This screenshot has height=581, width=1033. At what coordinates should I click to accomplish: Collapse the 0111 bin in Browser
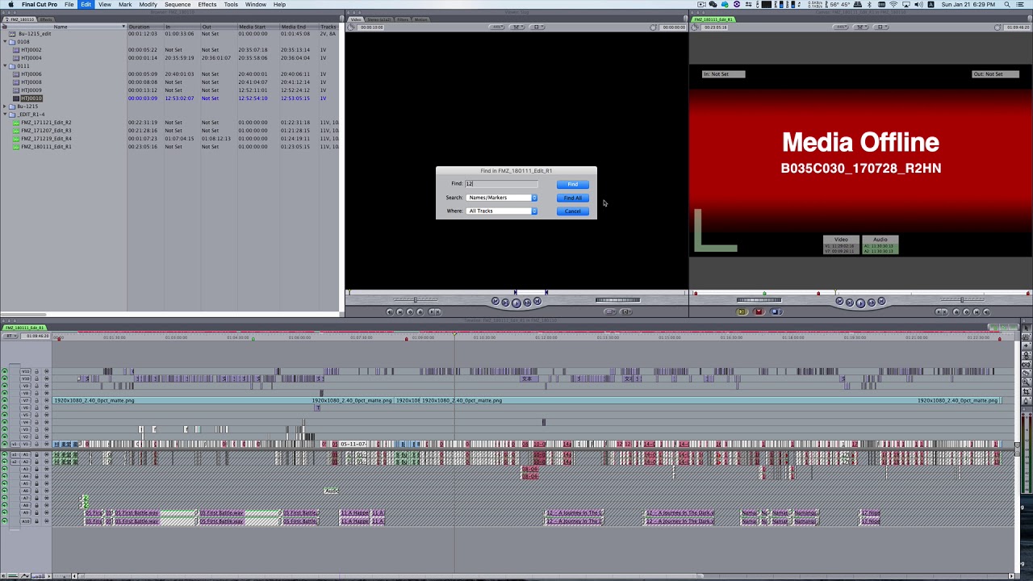click(x=6, y=66)
